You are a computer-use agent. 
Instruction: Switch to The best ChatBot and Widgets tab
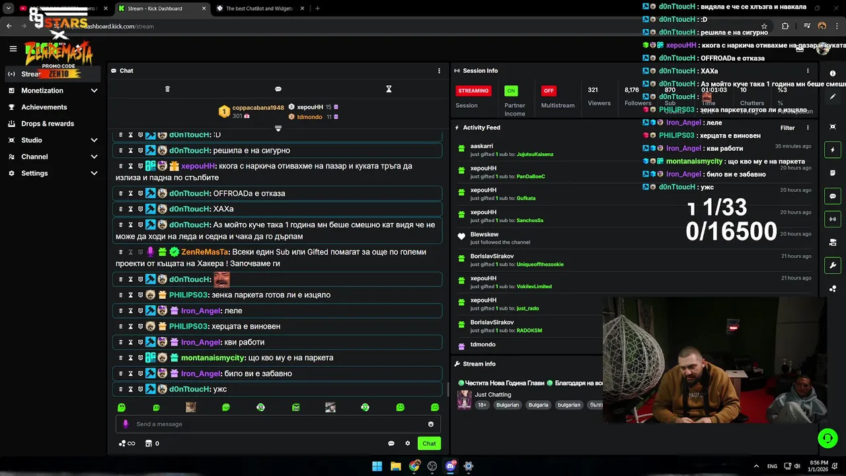tap(260, 9)
